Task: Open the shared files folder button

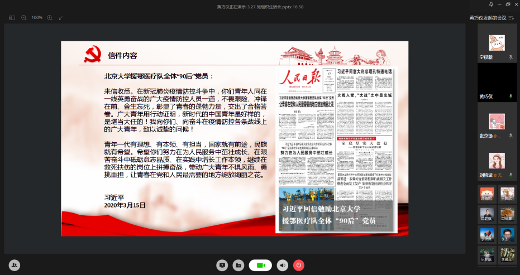Action: tap(238, 265)
